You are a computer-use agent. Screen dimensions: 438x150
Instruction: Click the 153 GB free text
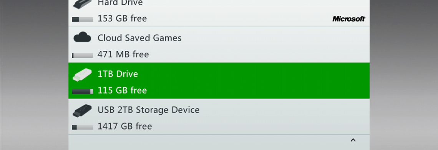[122, 18]
